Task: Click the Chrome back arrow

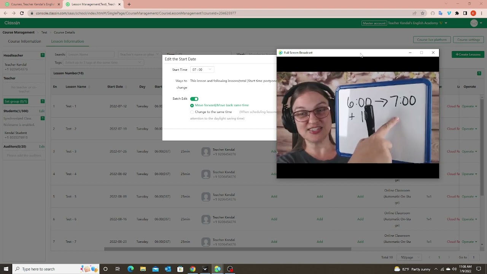Action: 5,13
